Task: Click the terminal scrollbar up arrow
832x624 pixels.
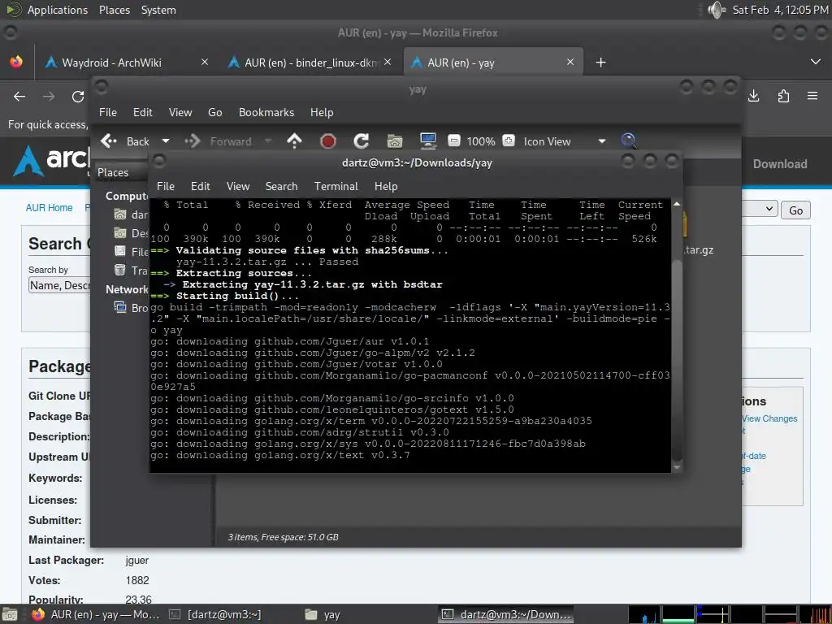Action: [x=677, y=204]
